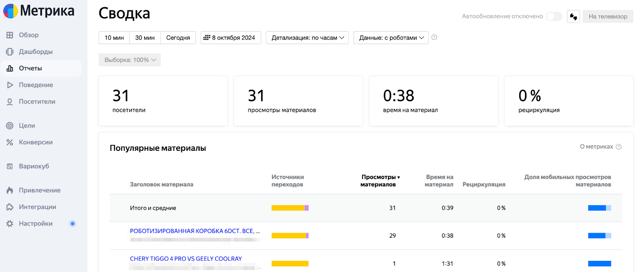Click the Дашборды icon in sidebar
The height and width of the screenshot is (272, 639).
(x=10, y=52)
